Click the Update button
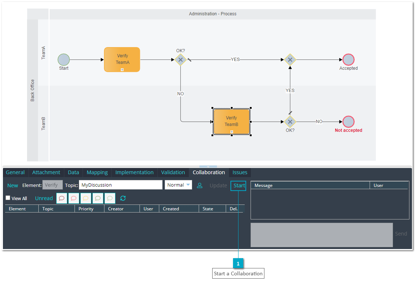Viewport: 416px width, 283px height. pos(218,186)
